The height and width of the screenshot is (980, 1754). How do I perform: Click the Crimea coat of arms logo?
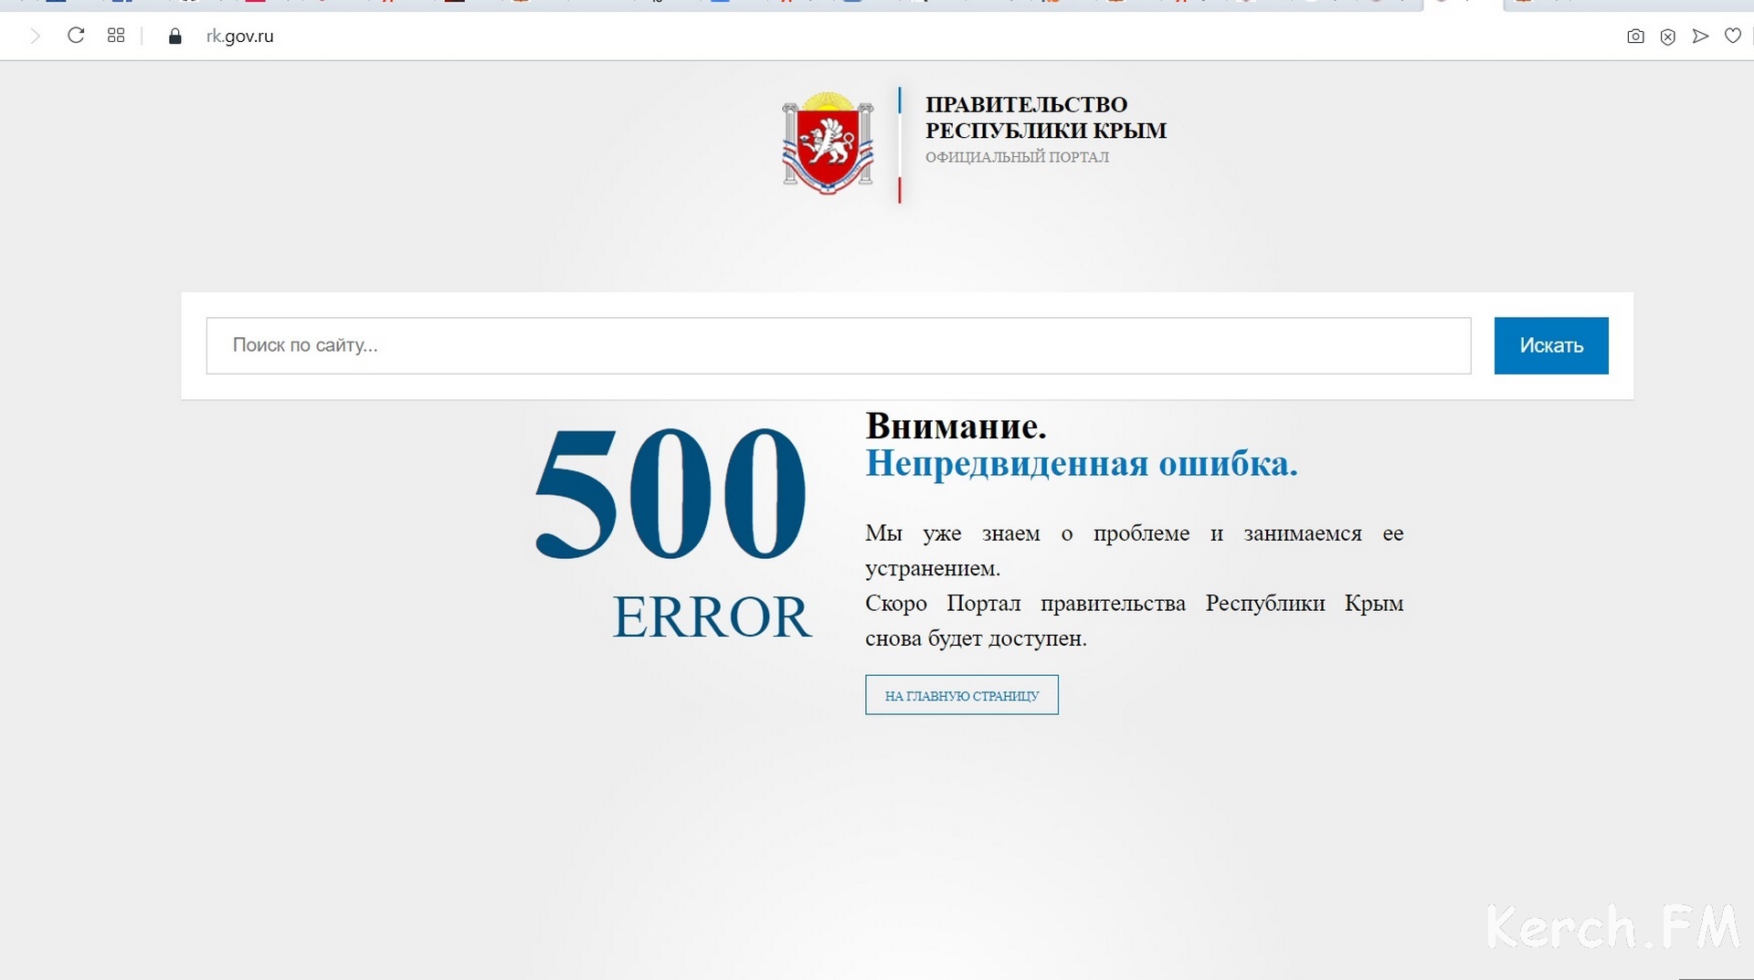tap(828, 143)
